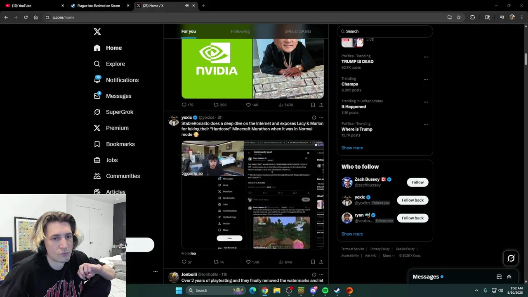
Task: Follow back ryan
Action: click(412, 218)
